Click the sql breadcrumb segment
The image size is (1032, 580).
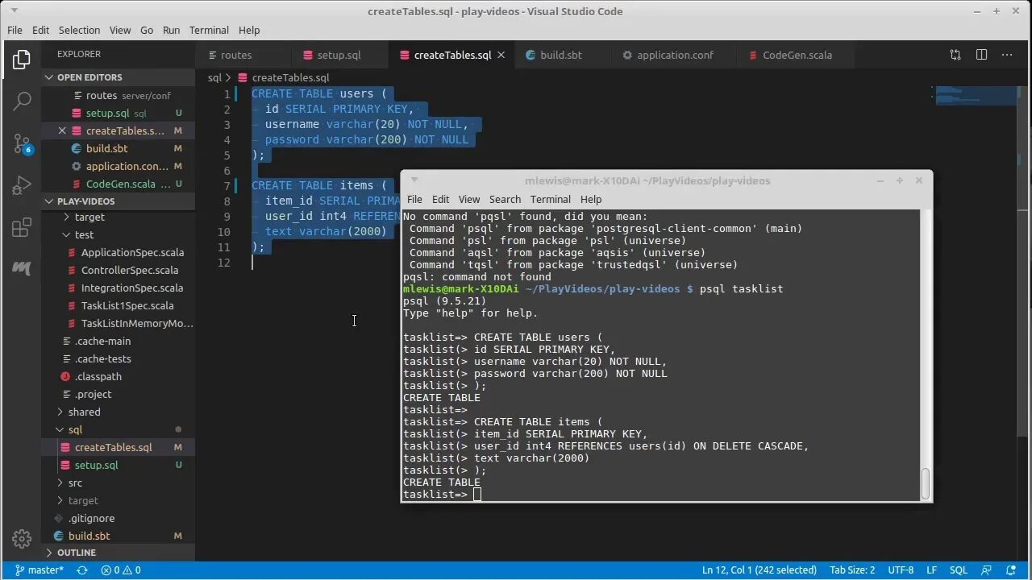tap(214, 77)
